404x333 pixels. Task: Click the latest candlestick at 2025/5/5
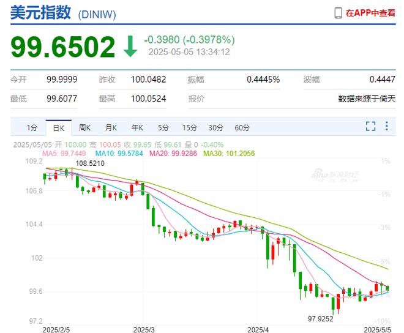(387, 288)
